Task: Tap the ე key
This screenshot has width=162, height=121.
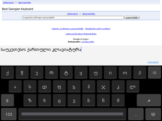Action: tap(37, 73)
